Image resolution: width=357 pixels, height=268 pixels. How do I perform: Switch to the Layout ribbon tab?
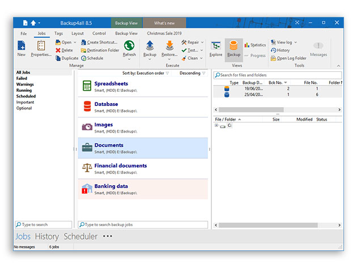[x=78, y=33]
